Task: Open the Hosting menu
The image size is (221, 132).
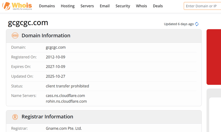Action: pyautogui.click(x=68, y=6)
